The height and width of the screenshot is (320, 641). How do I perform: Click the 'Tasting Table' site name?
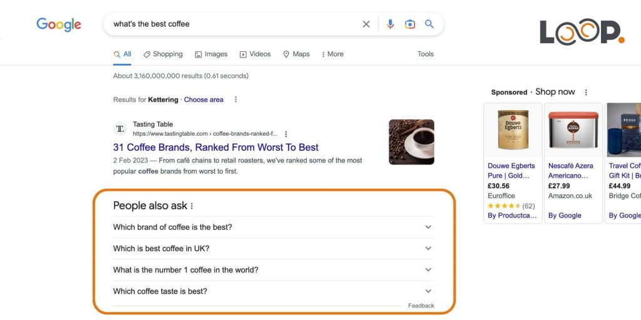coord(153,124)
